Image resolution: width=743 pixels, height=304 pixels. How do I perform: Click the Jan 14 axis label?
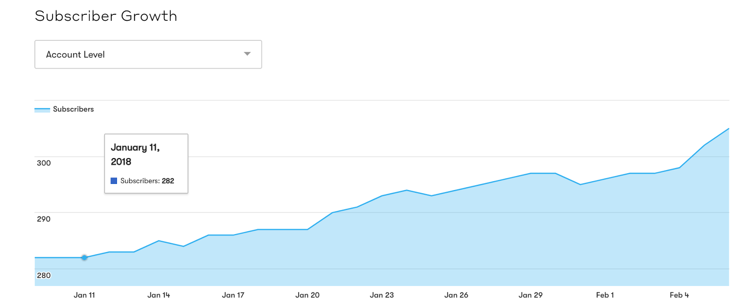[x=159, y=295]
